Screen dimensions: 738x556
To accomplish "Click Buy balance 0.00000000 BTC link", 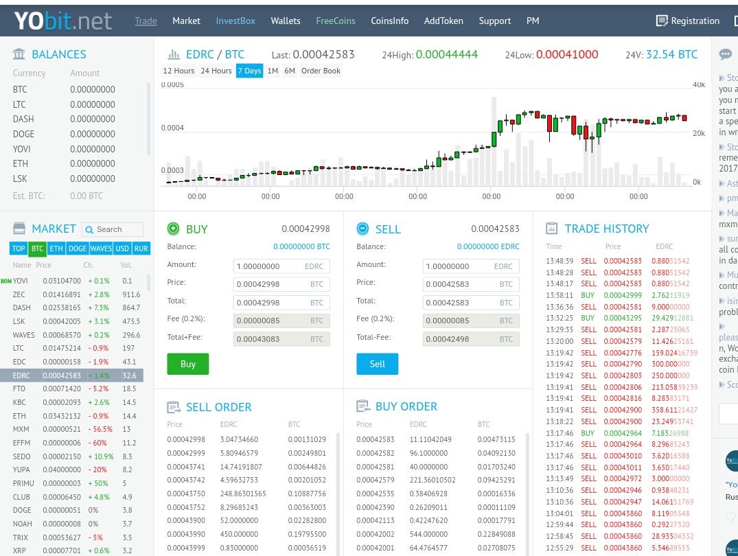I will pyautogui.click(x=301, y=246).
